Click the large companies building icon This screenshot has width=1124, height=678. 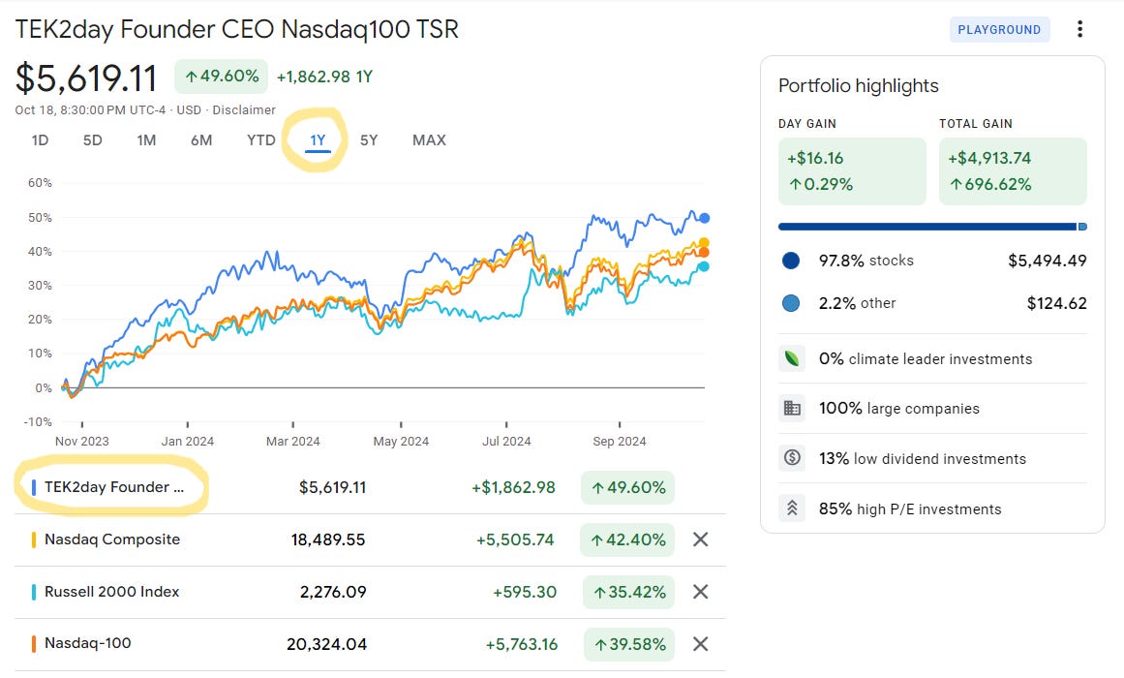[x=792, y=408]
